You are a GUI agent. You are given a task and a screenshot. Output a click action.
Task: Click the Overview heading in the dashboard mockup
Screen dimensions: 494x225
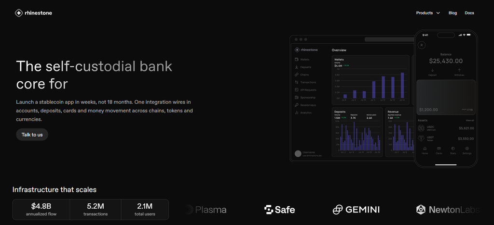(339, 50)
